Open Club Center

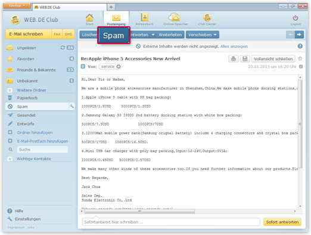pos(207,19)
